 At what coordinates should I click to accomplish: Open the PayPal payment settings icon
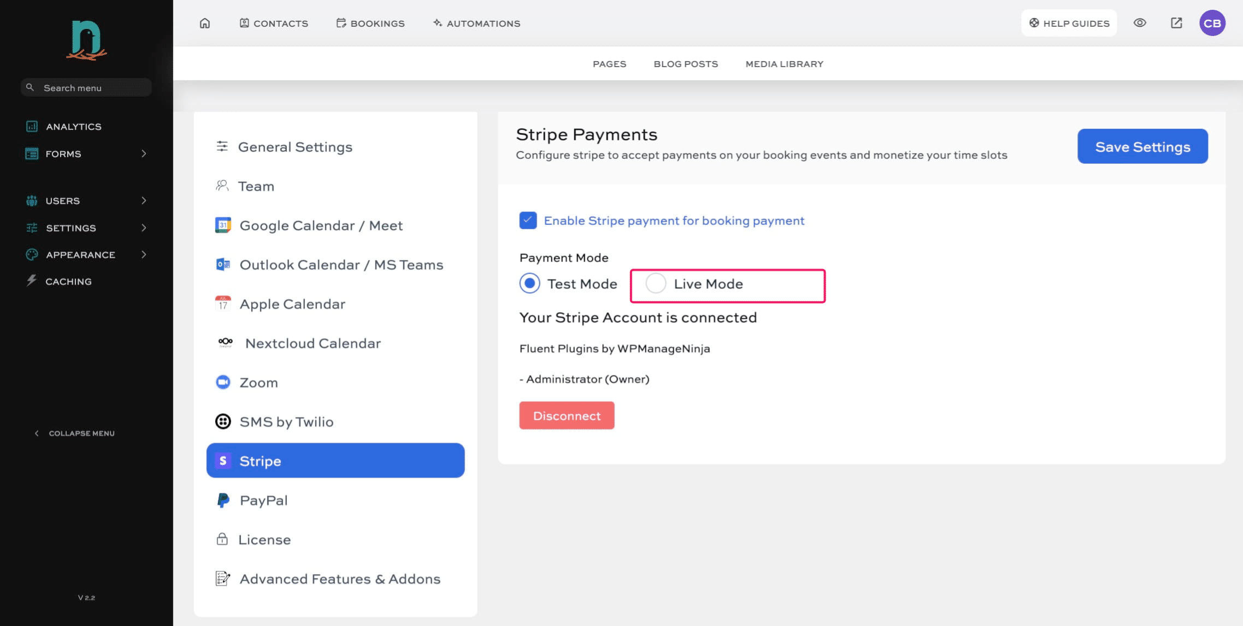tap(222, 500)
